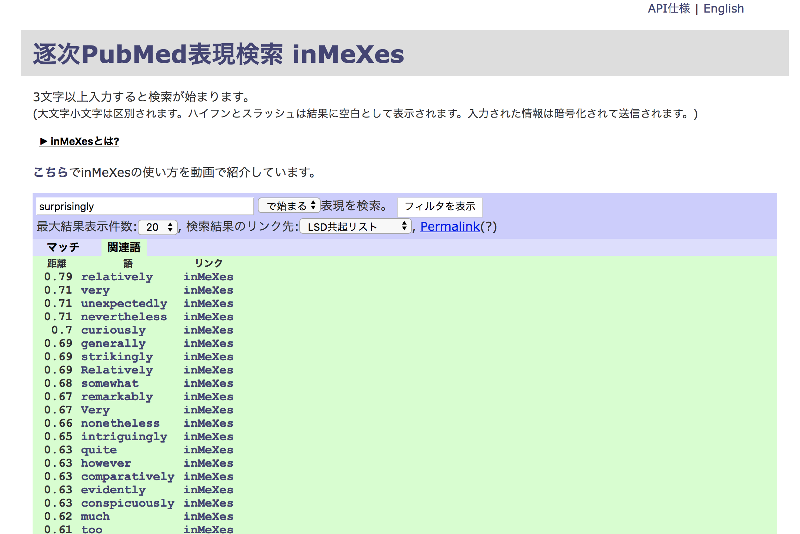Click the related word 'relatively'

117,277
